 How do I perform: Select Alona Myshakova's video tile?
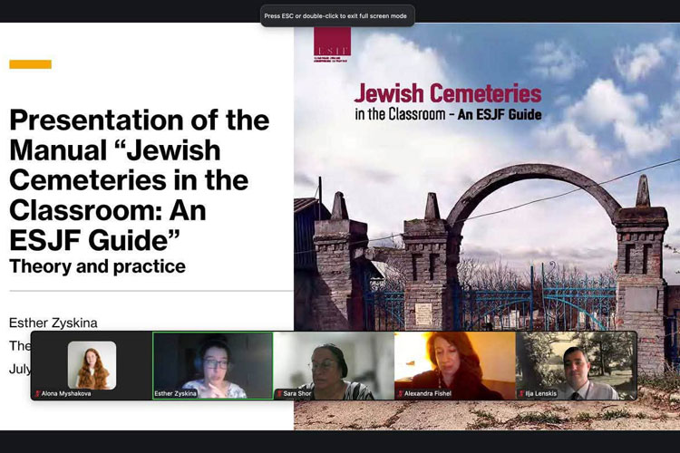[92, 365]
